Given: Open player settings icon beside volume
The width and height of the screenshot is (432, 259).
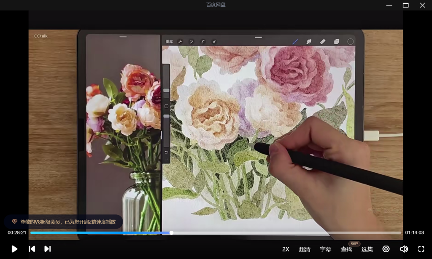Looking at the screenshot, I should point(386,249).
